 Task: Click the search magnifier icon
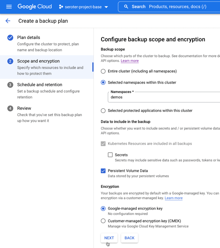[x=126, y=7]
